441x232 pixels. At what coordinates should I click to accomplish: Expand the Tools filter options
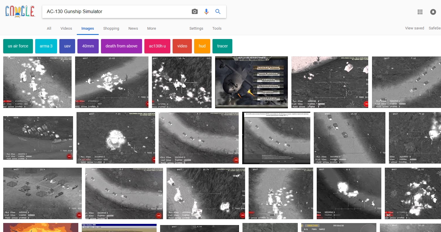click(217, 29)
